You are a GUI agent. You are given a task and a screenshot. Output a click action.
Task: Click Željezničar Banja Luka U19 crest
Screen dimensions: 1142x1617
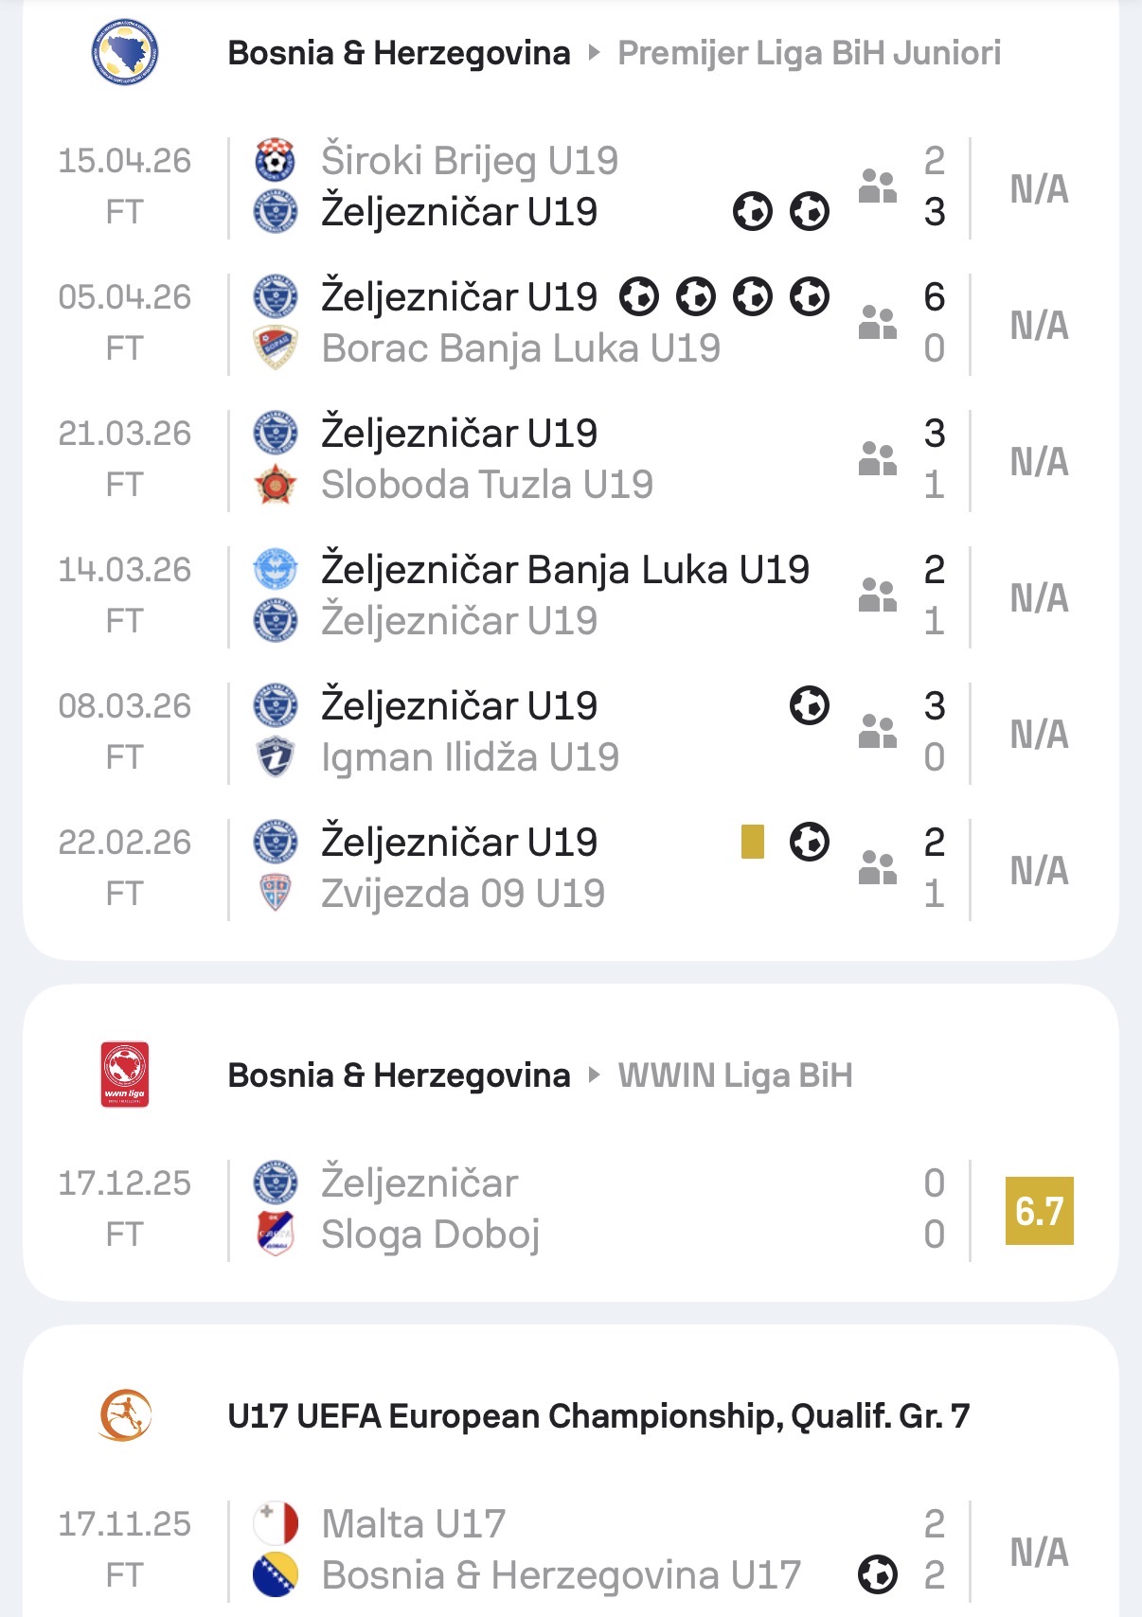(x=276, y=569)
